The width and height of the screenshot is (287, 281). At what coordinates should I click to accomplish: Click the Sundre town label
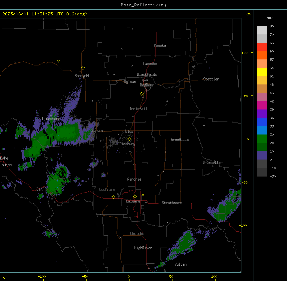[x=97, y=130]
